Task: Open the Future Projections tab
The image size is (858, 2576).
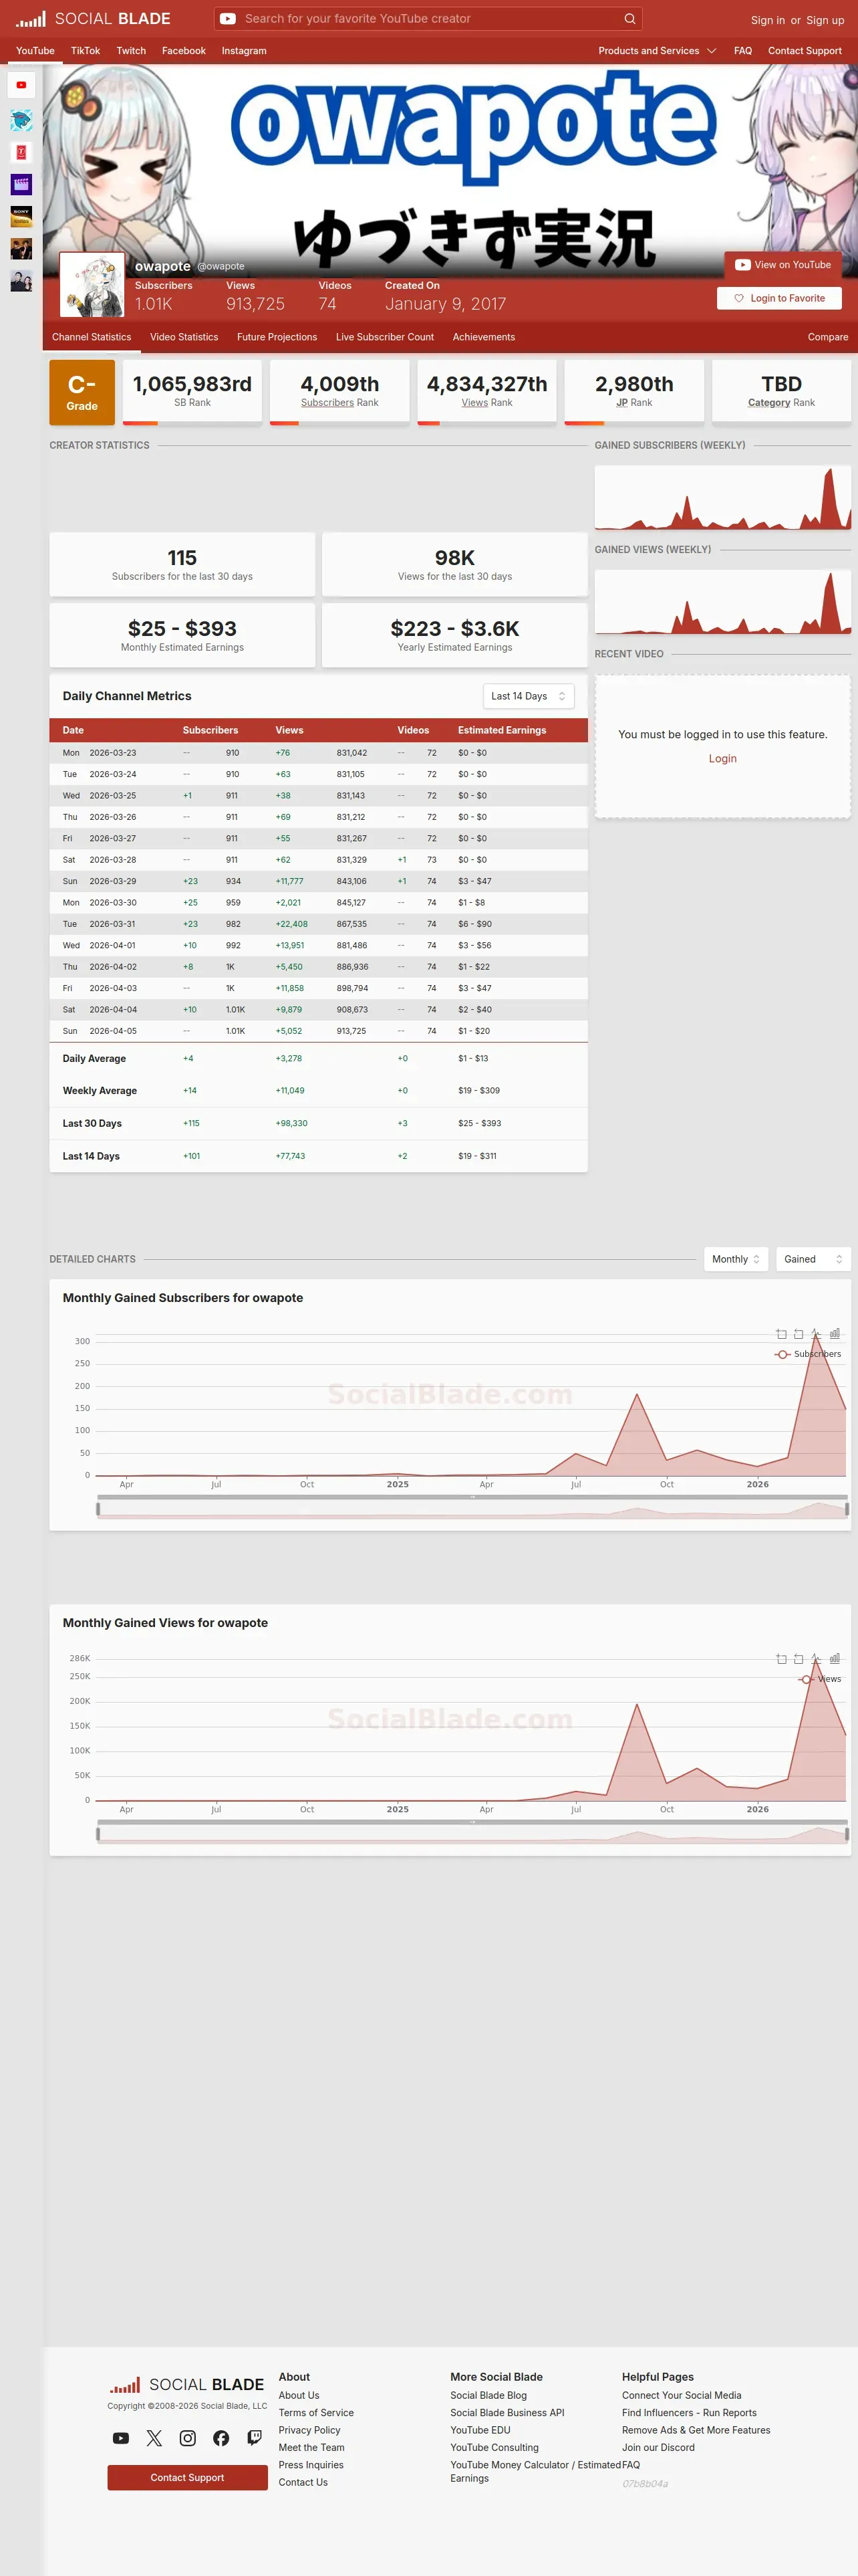Action: (277, 337)
